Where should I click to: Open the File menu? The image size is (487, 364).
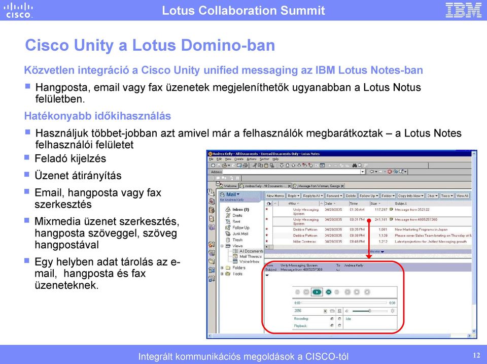[211, 159]
